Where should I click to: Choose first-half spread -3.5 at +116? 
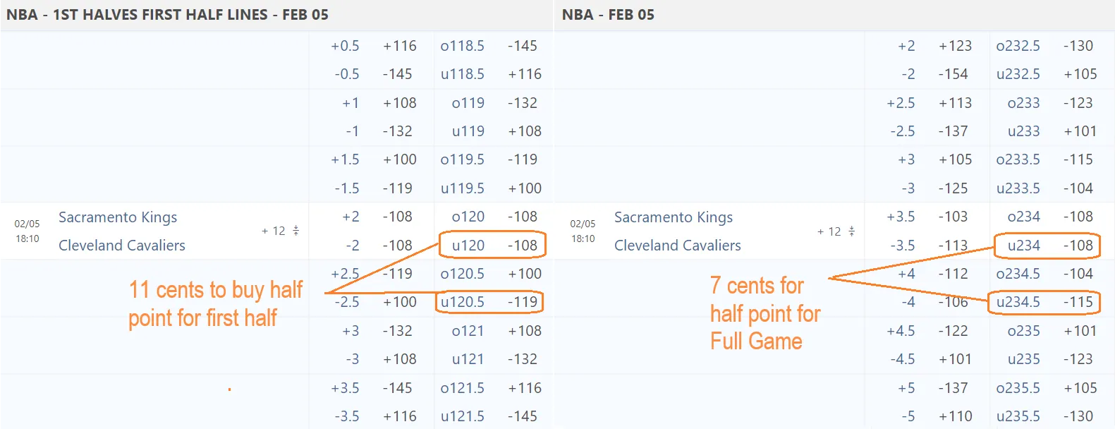pos(374,416)
